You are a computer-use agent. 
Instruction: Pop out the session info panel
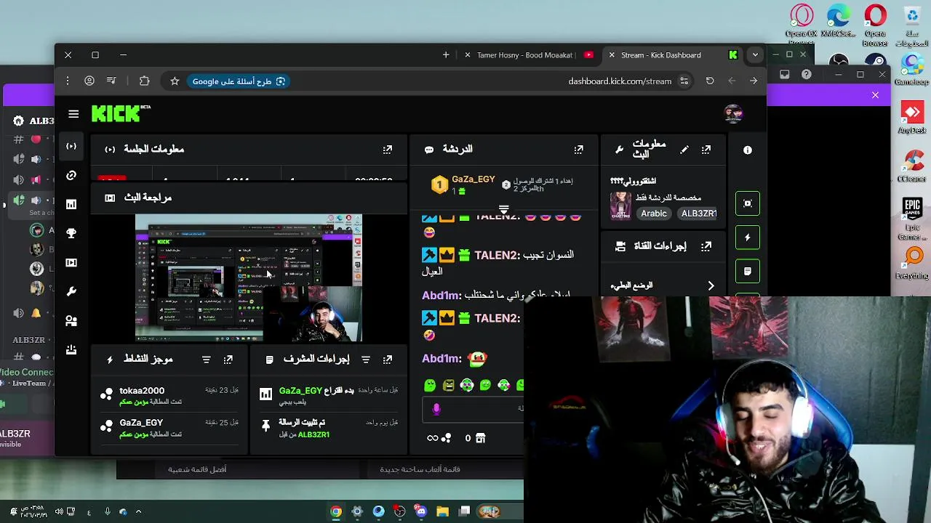[388, 150]
